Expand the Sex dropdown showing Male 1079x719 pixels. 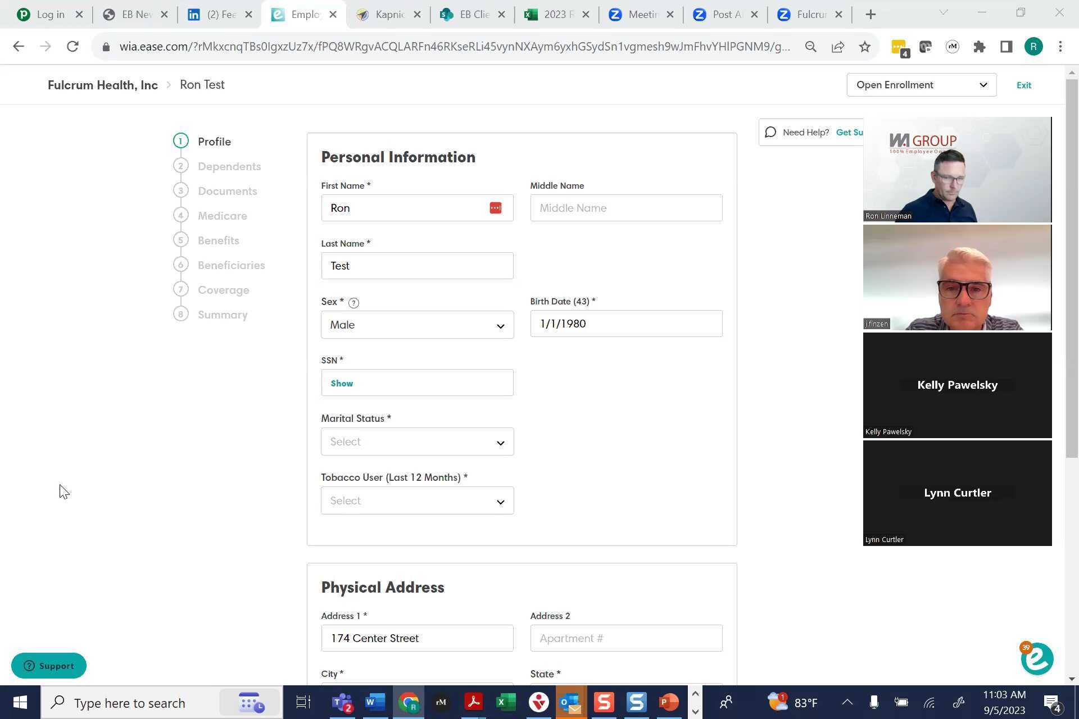[x=417, y=325]
